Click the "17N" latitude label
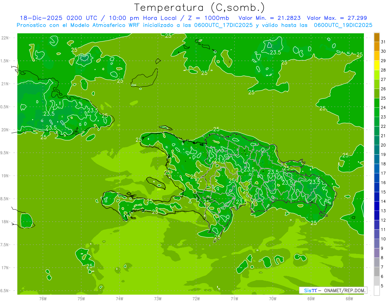 pos(6,268)
